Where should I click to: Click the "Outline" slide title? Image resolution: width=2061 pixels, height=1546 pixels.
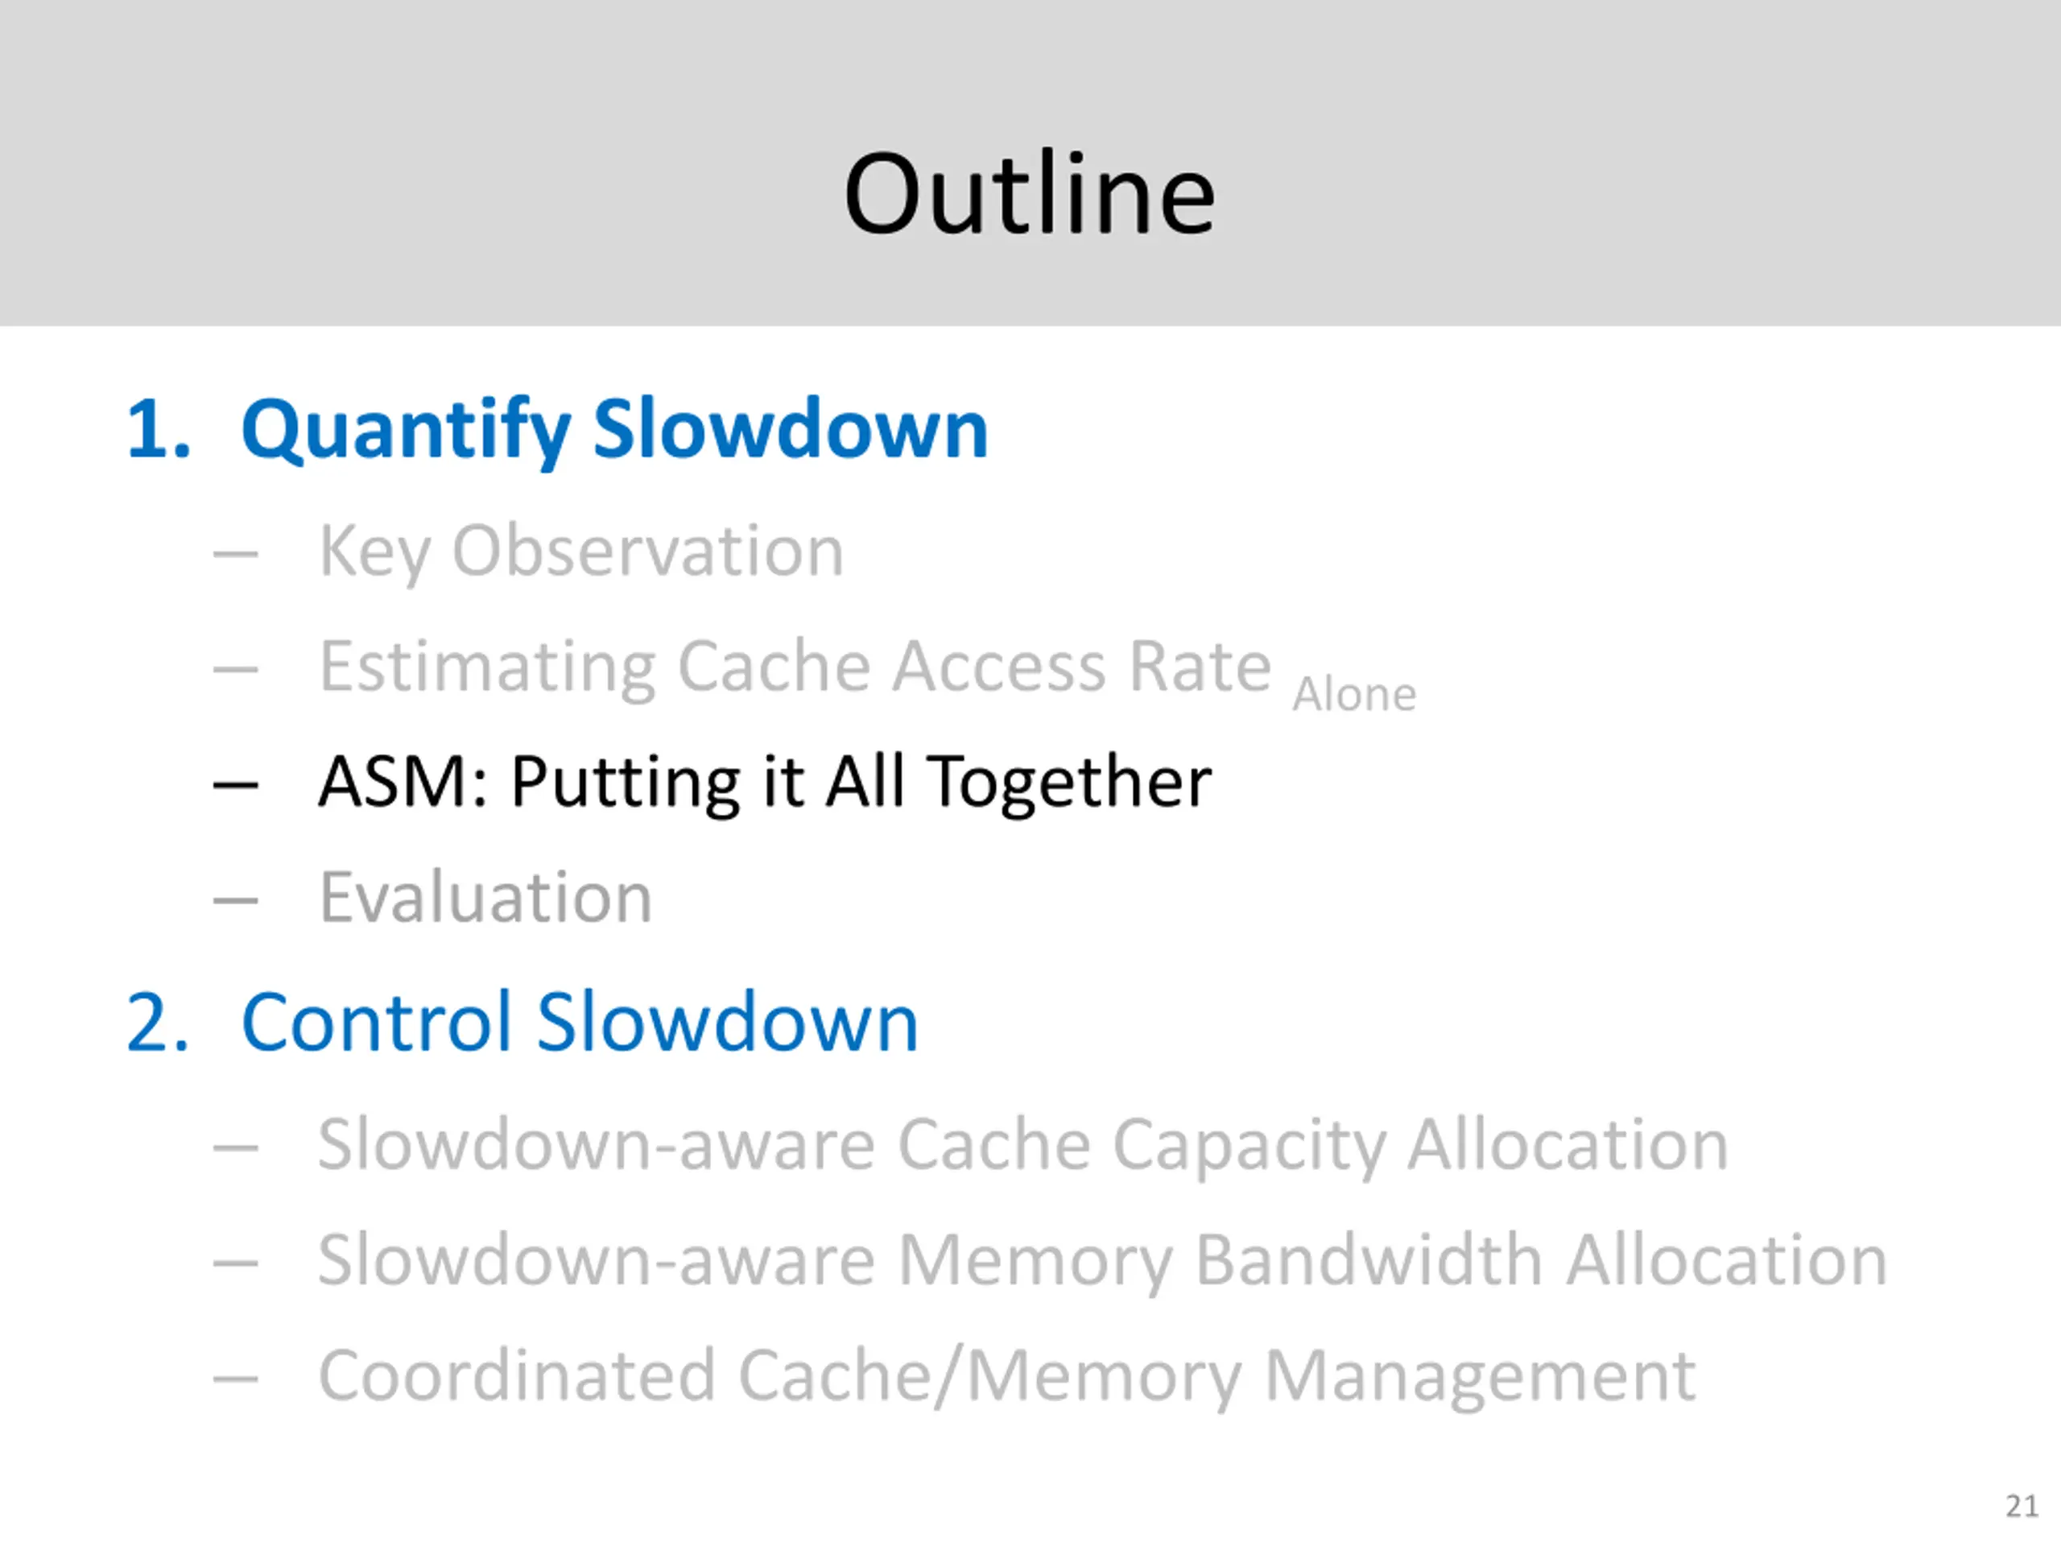pos(1029,194)
